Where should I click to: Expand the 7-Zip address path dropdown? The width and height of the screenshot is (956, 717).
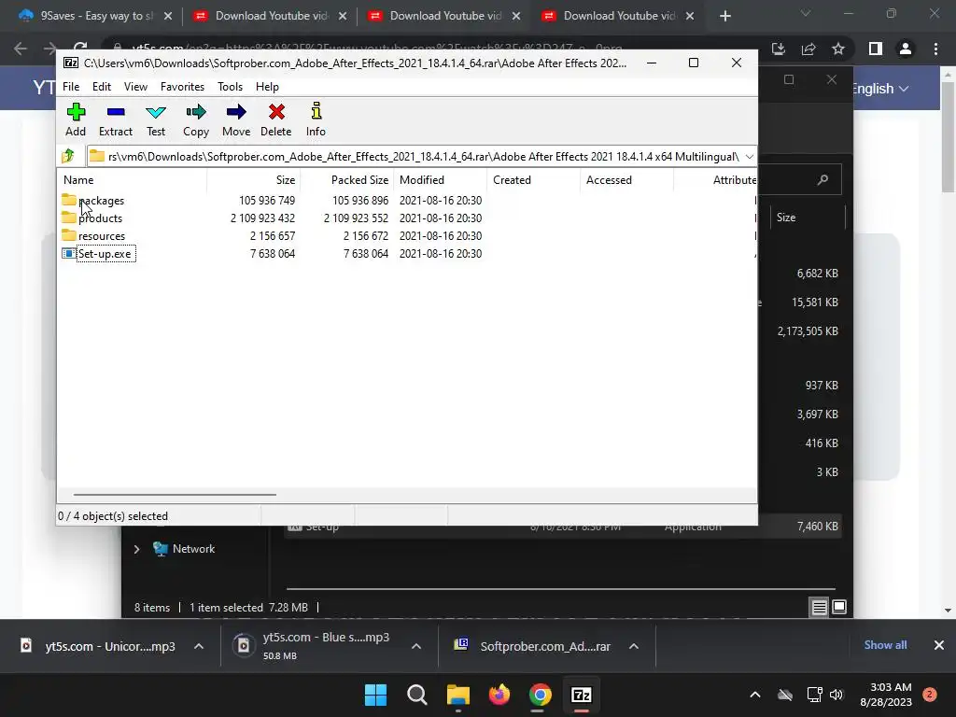tap(750, 157)
